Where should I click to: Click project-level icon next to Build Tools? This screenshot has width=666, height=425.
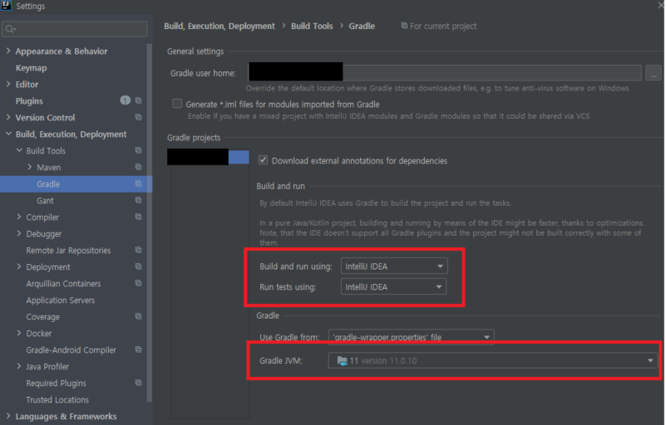(139, 150)
